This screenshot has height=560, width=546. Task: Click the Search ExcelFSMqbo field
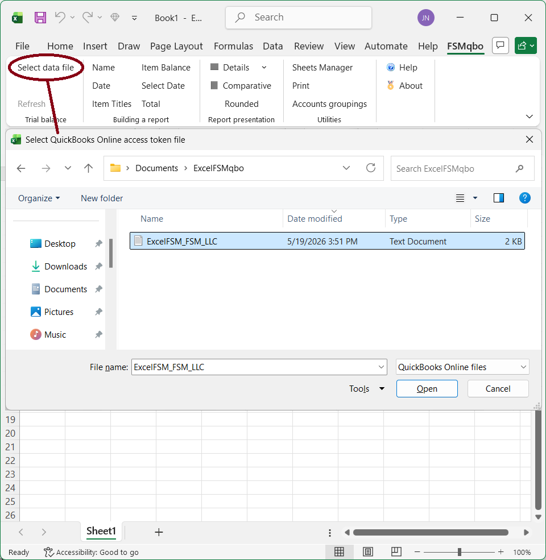462,169
